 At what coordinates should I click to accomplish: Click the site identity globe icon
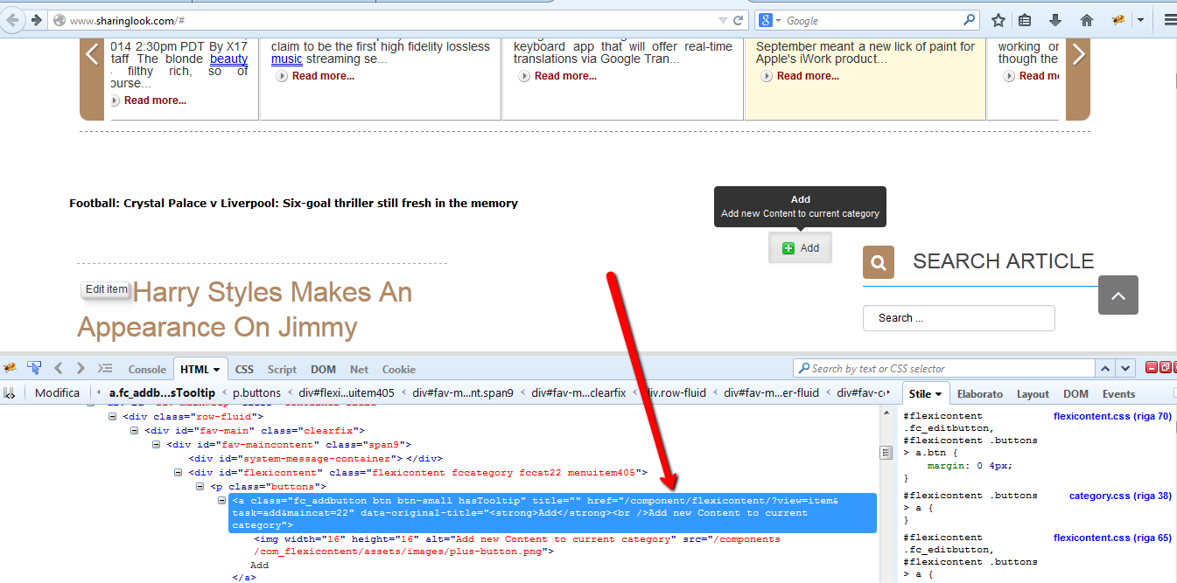60,20
